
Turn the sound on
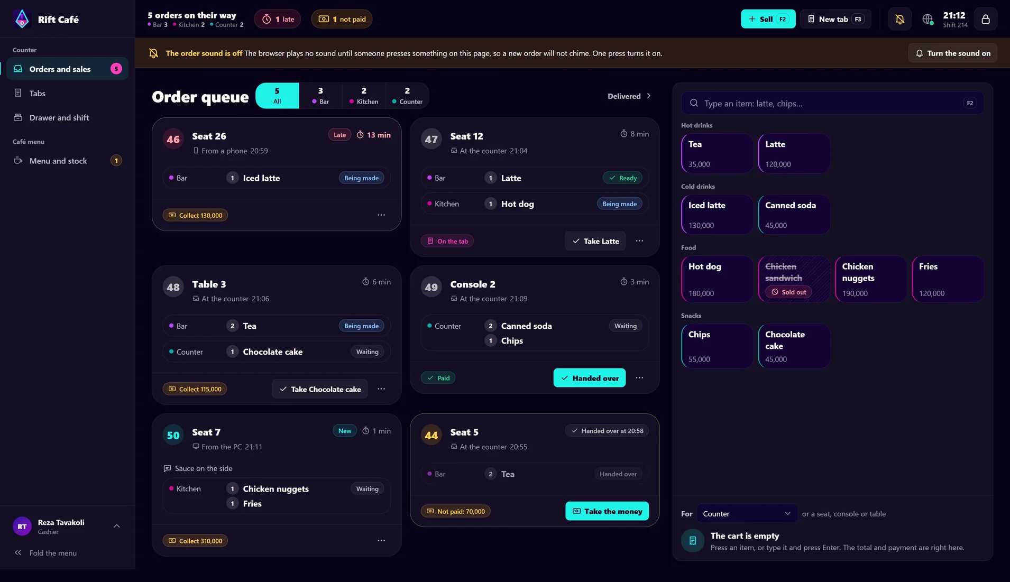[953, 53]
